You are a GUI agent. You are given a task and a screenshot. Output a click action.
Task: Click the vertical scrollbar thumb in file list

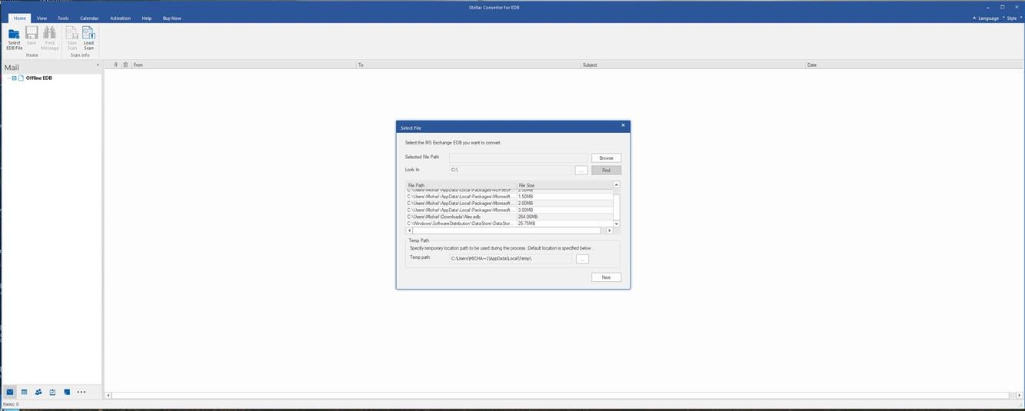617,207
